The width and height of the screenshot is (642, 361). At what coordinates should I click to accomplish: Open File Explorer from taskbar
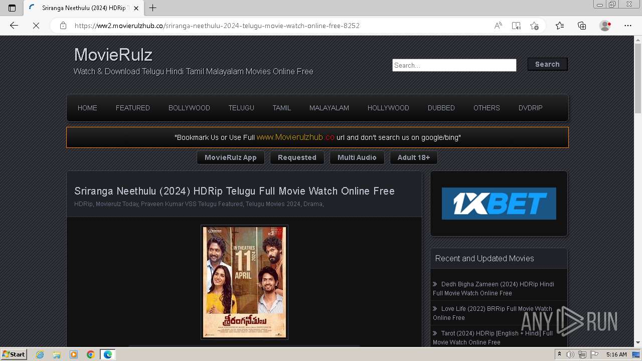57,354
